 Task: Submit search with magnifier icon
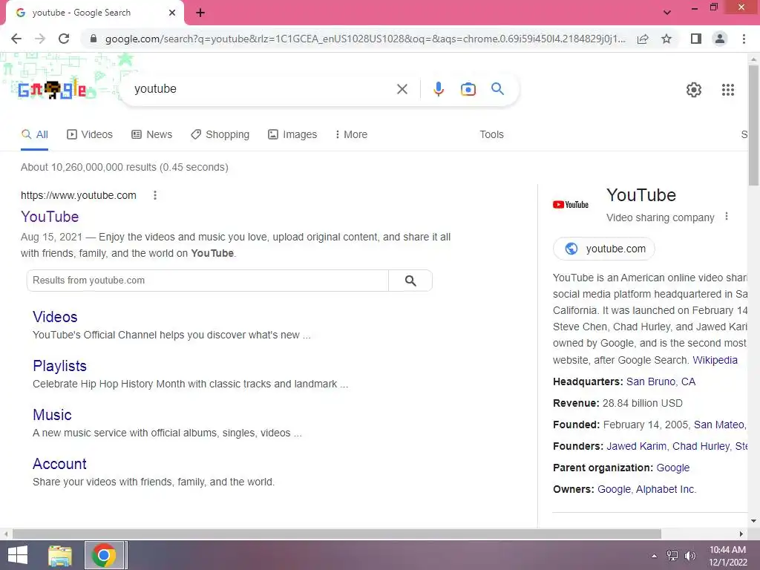(x=497, y=89)
